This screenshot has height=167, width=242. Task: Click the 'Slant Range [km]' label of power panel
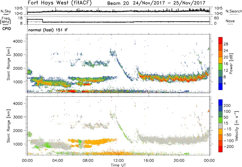(8, 64)
